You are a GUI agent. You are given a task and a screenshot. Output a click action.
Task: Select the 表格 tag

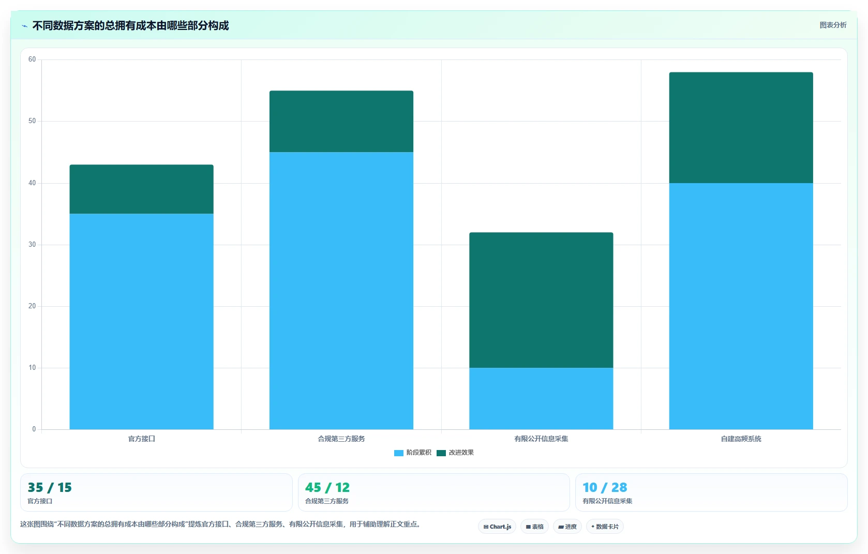pos(535,527)
